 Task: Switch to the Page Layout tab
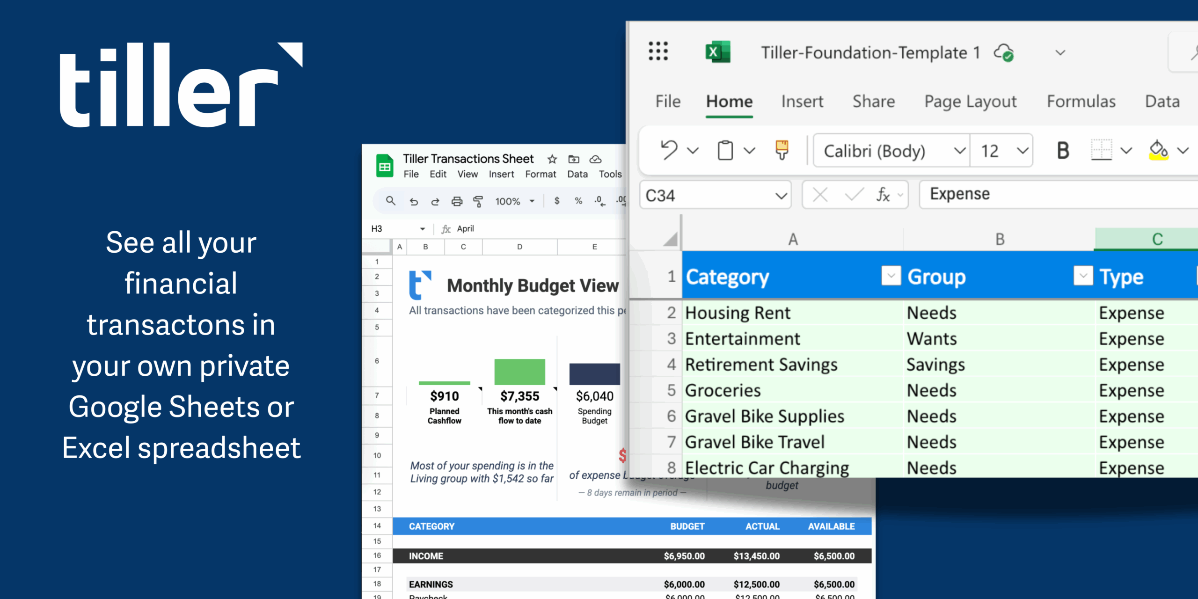click(x=971, y=102)
